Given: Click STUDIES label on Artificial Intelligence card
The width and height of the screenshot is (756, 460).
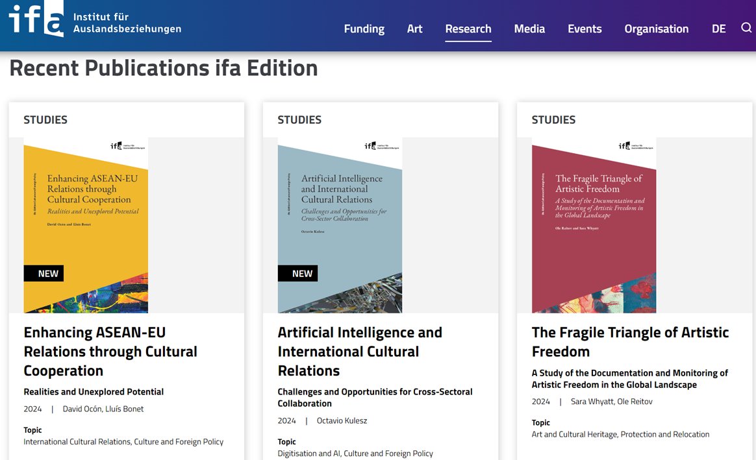Looking at the screenshot, I should [299, 119].
